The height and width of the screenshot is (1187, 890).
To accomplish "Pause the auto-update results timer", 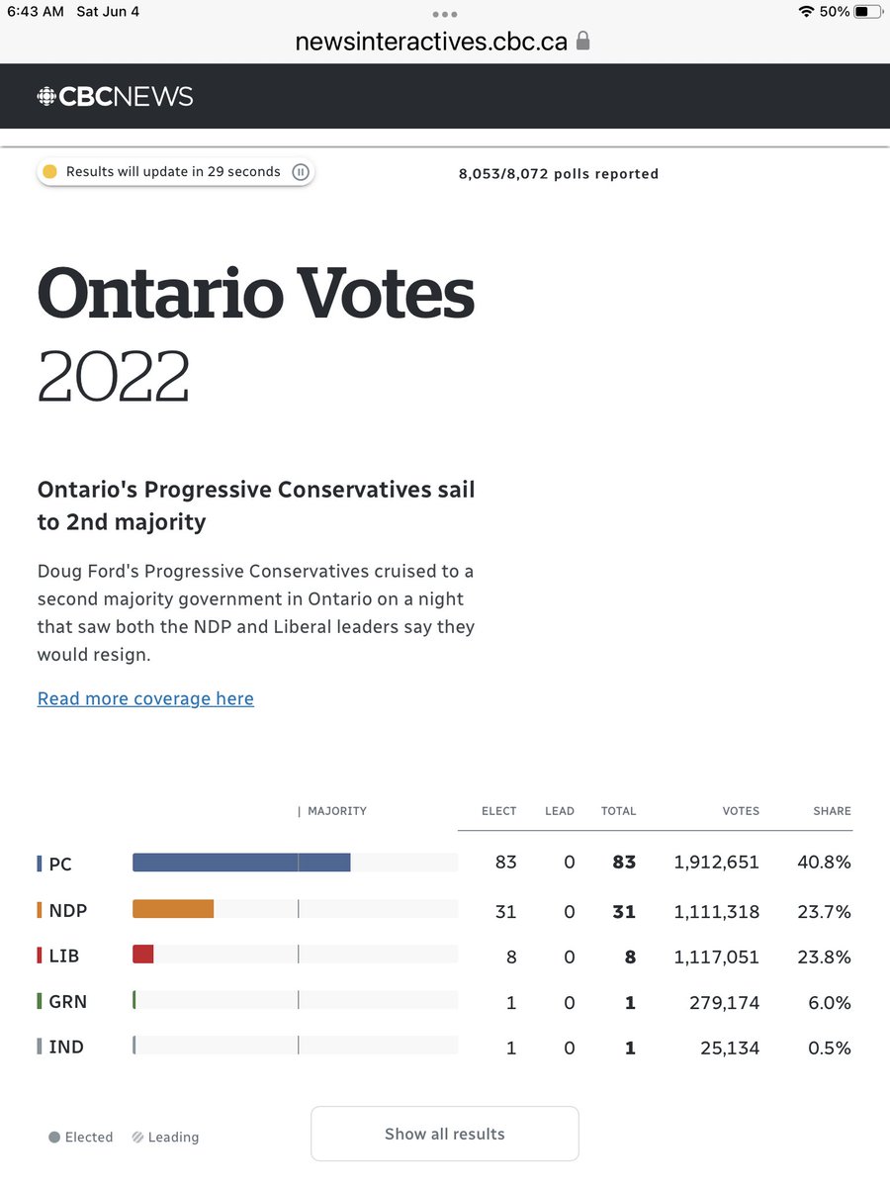I will pyautogui.click(x=302, y=172).
